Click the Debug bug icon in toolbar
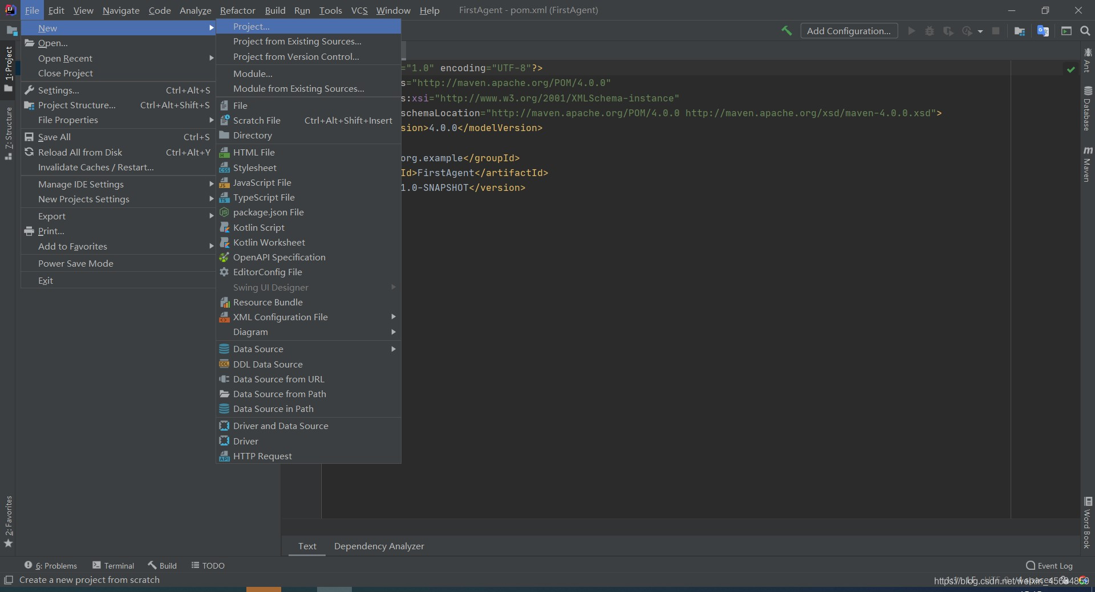Screen dimensions: 1095x592 tap(930, 31)
